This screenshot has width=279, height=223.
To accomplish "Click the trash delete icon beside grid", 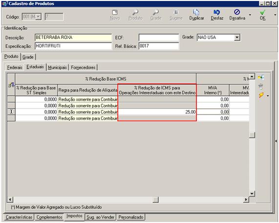I will click(x=260, y=87).
